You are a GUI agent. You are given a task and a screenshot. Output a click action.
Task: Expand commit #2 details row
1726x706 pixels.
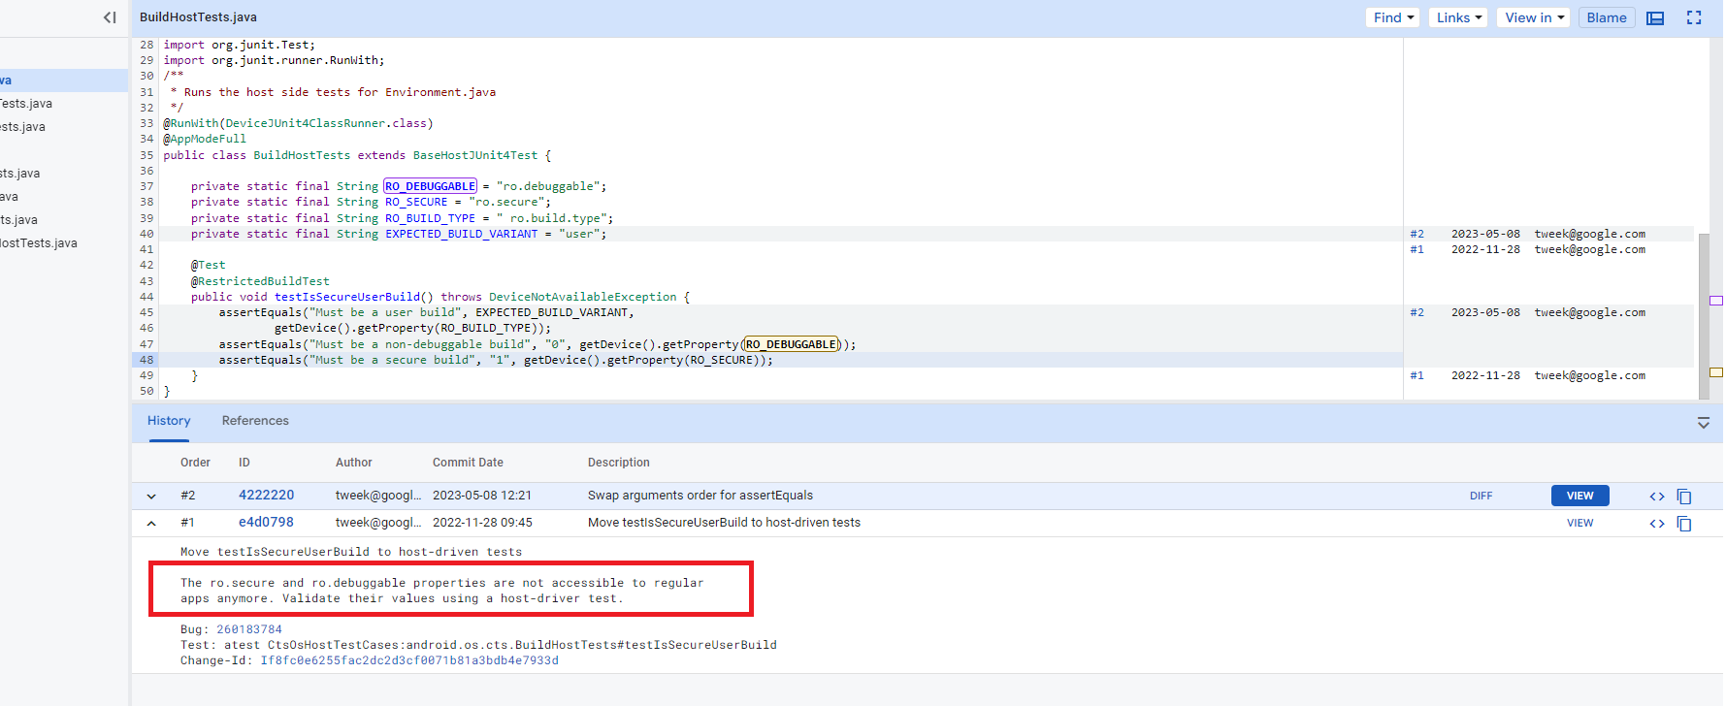pyautogui.click(x=151, y=497)
